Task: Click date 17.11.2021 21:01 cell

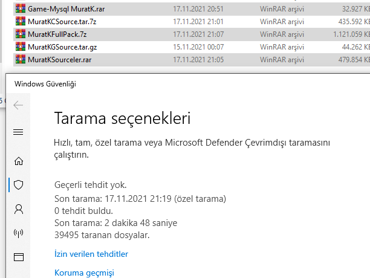Action: pos(198,22)
